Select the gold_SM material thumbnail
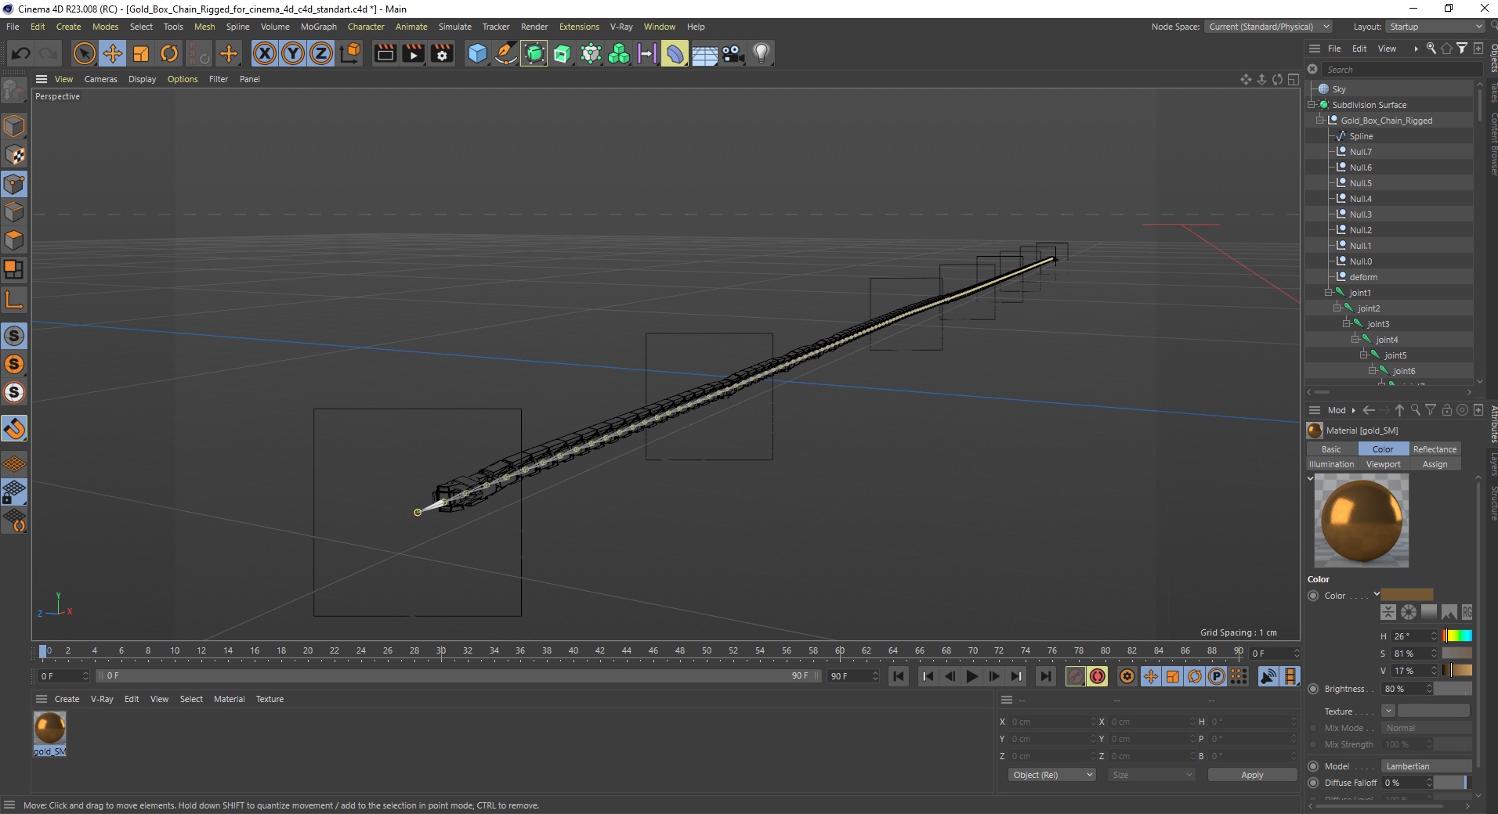The height and width of the screenshot is (814, 1498). click(49, 729)
